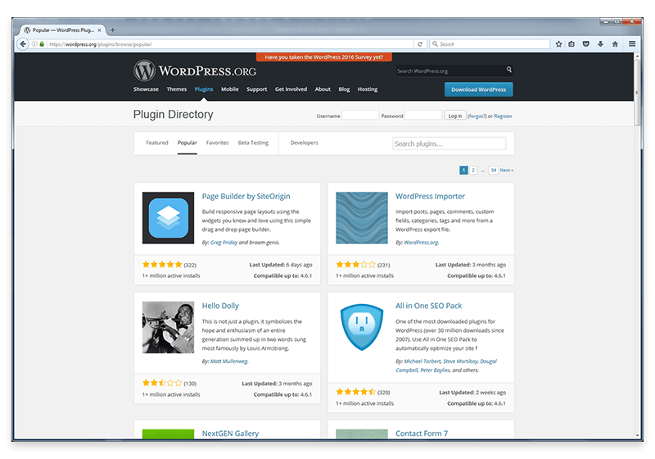This screenshot has height=459, width=655.
Task: Open the Themes menu item
Action: pos(176,89)
